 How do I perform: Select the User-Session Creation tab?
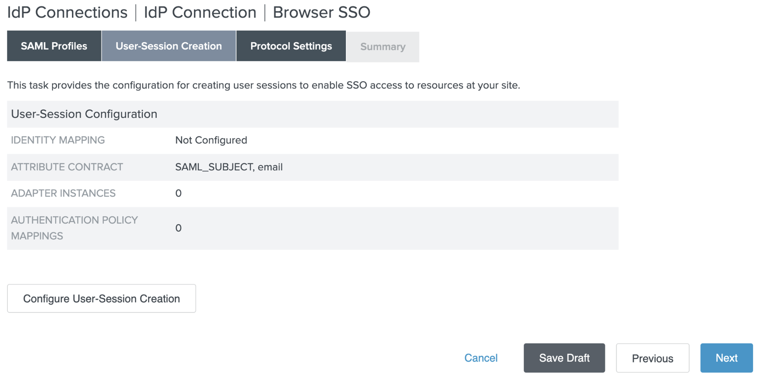(169, 46)
